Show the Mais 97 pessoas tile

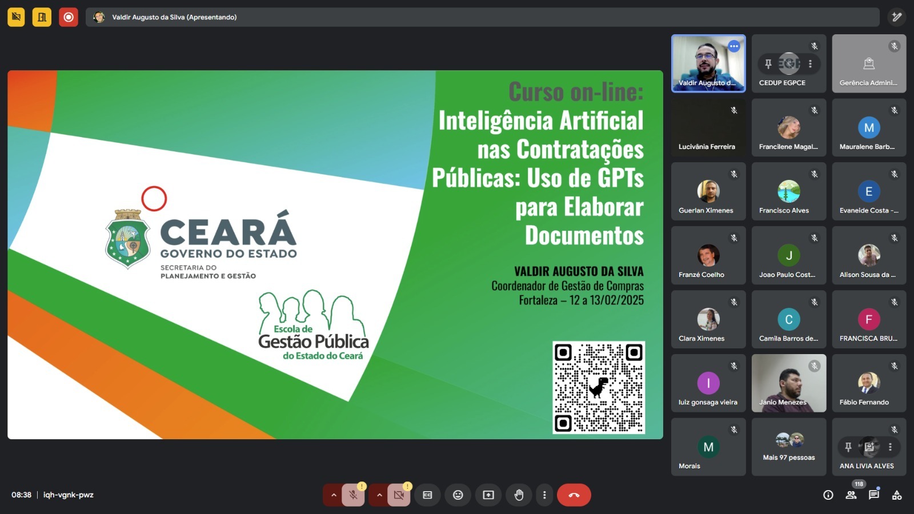[x=789, y=447]
